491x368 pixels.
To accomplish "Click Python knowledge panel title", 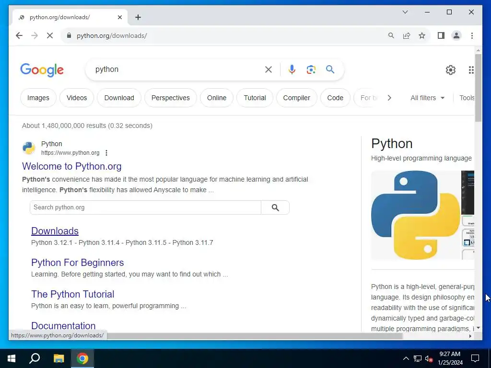I will 392,144.
